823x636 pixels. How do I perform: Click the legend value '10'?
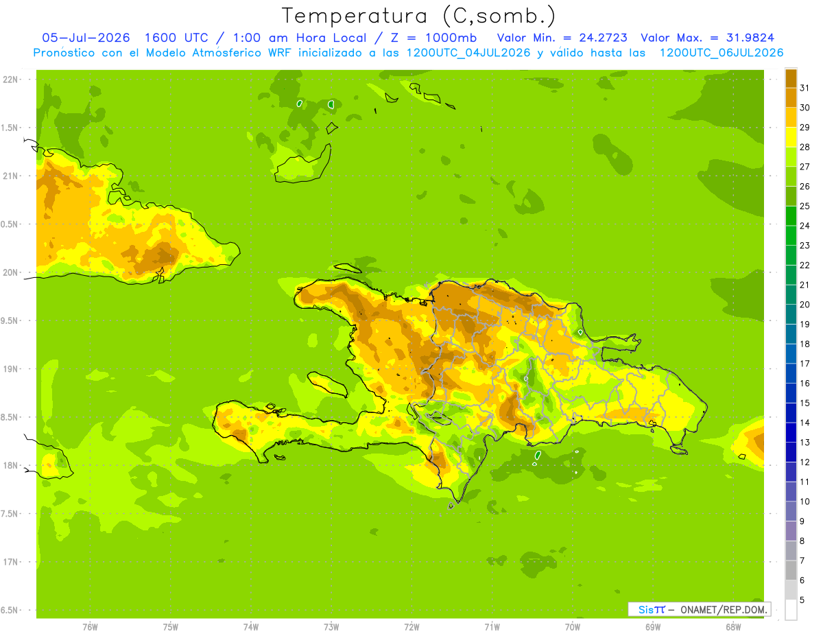point(805,502)
